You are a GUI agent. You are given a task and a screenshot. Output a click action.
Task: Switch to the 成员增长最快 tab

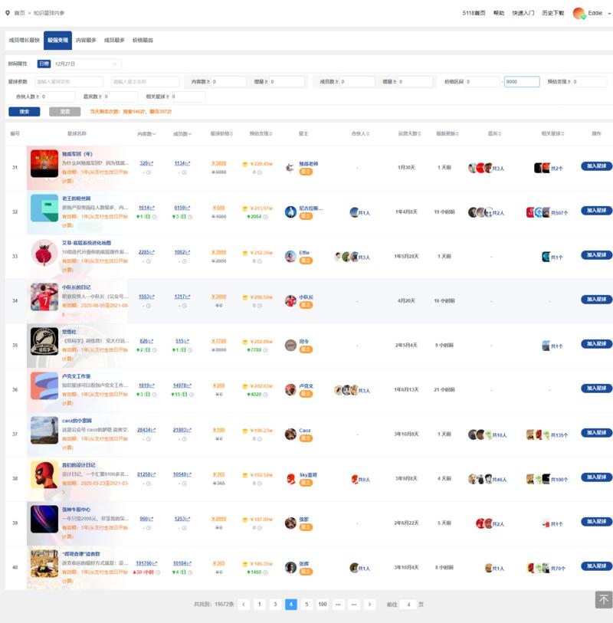point(23,40)
